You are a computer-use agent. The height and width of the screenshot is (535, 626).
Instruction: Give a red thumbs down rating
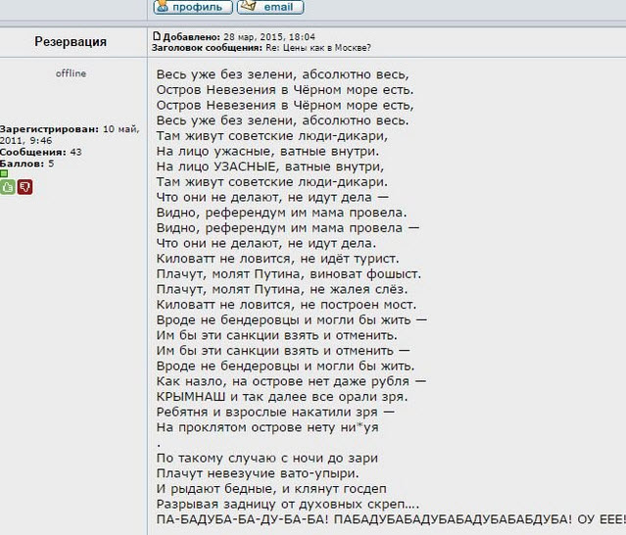pos(25,186)
